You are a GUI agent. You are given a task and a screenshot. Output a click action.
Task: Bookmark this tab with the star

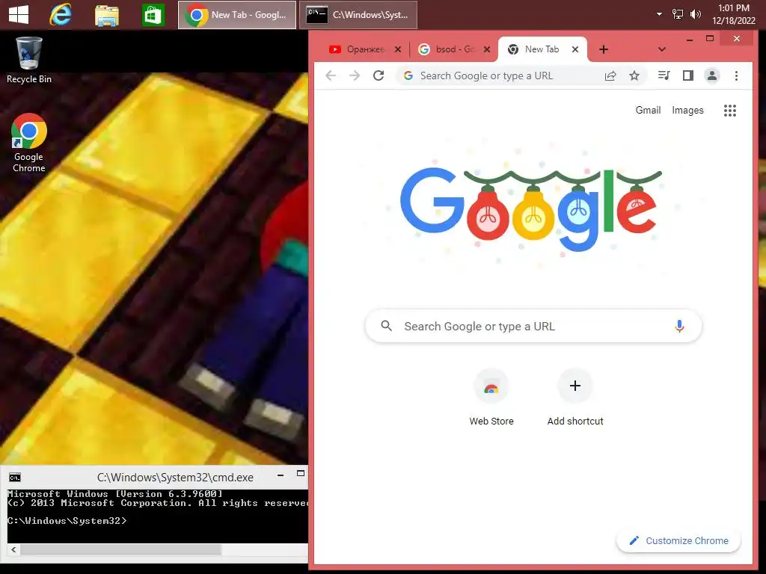tap(634, 75)
